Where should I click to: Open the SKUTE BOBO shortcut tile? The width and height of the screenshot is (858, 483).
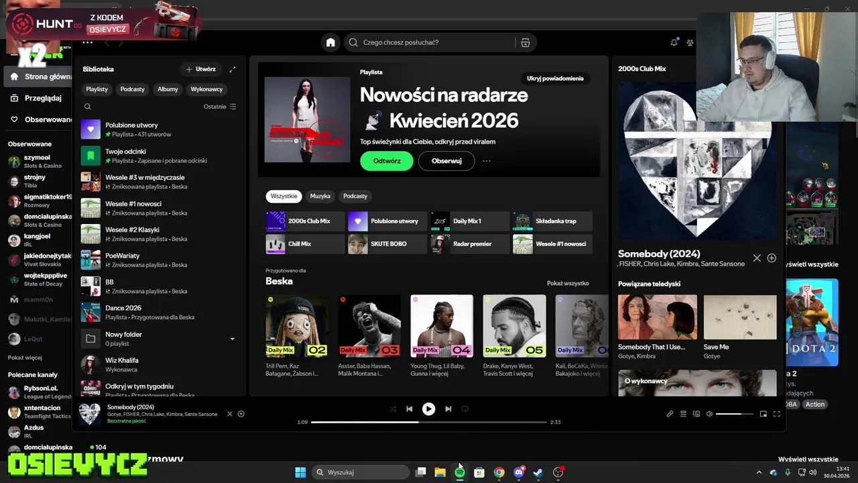(x=387, y=244)
